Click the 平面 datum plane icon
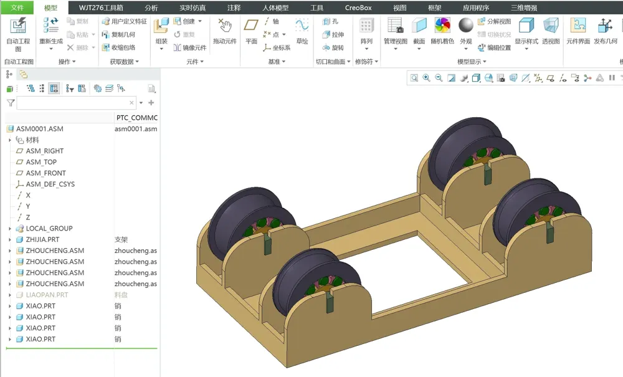Image resolution: width=623 pixels, height=377 pixels. (x=251, y=26)
